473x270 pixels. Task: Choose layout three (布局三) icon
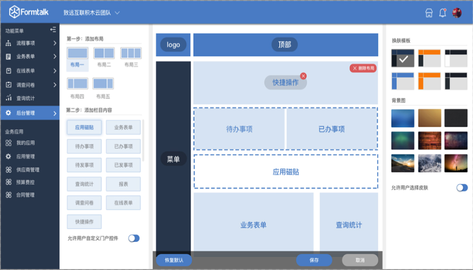tap(131, 53)
